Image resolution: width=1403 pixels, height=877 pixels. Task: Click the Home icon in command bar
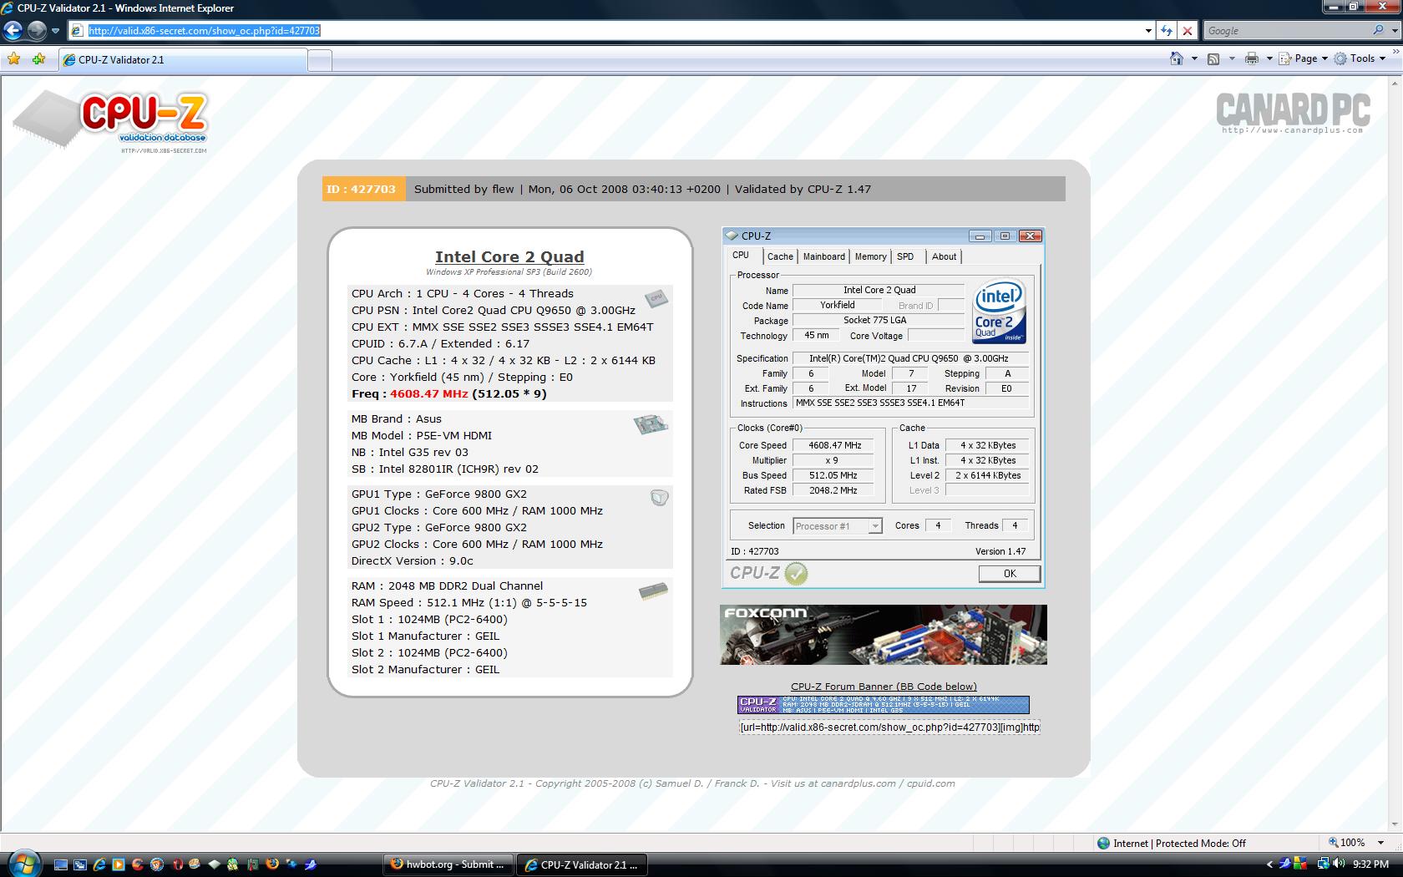1177,58
